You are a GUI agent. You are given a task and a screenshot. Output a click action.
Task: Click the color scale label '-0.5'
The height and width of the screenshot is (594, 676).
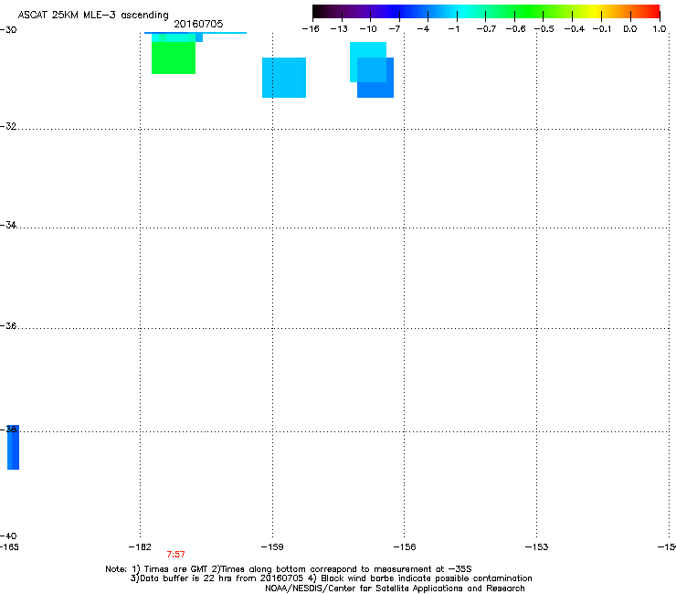tap(544, 29)
